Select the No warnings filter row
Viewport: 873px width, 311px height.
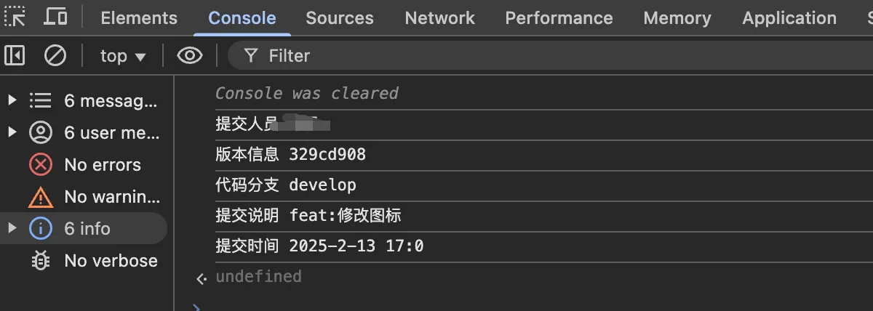86,197
